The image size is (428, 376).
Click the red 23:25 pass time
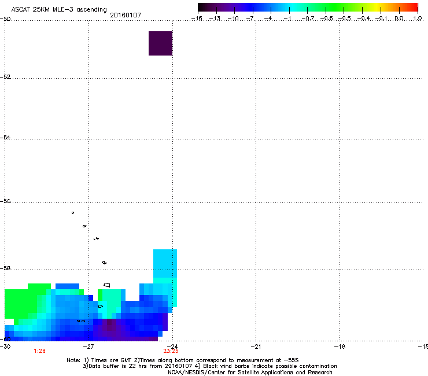click(171, 351)
